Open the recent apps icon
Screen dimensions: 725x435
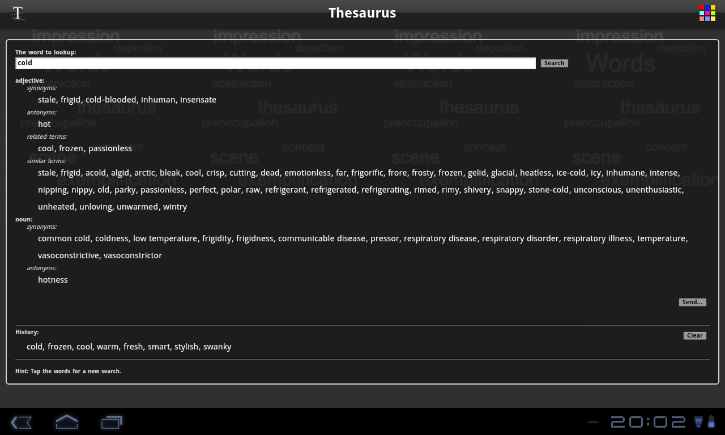click(112, 422)
